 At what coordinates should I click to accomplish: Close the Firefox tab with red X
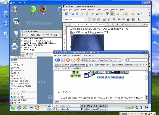(x=146, y=69)
